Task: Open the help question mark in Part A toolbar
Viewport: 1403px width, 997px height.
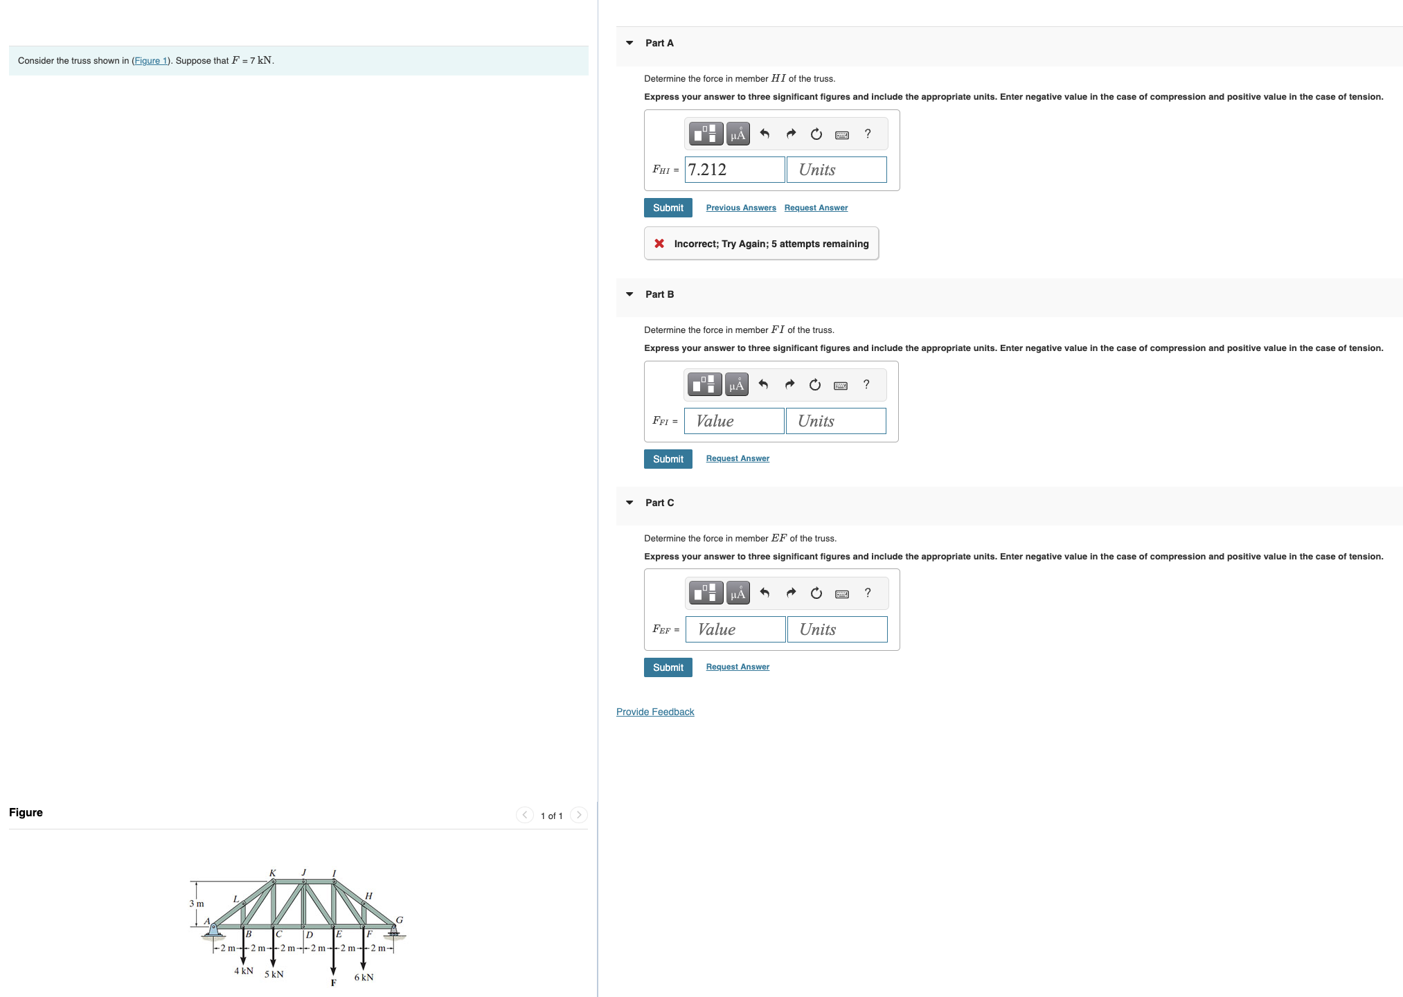Action: coord(867,134)
